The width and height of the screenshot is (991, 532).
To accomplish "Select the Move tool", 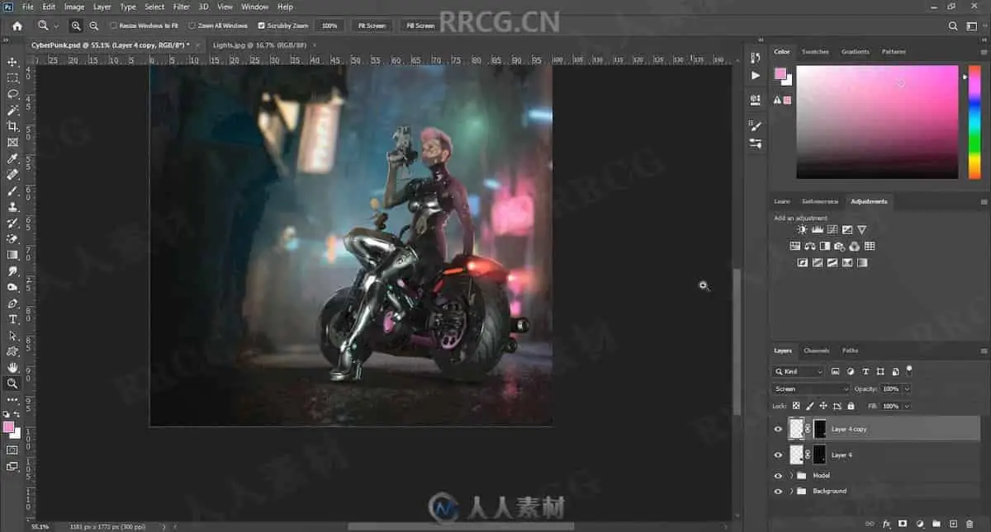I will pos(12,62).
